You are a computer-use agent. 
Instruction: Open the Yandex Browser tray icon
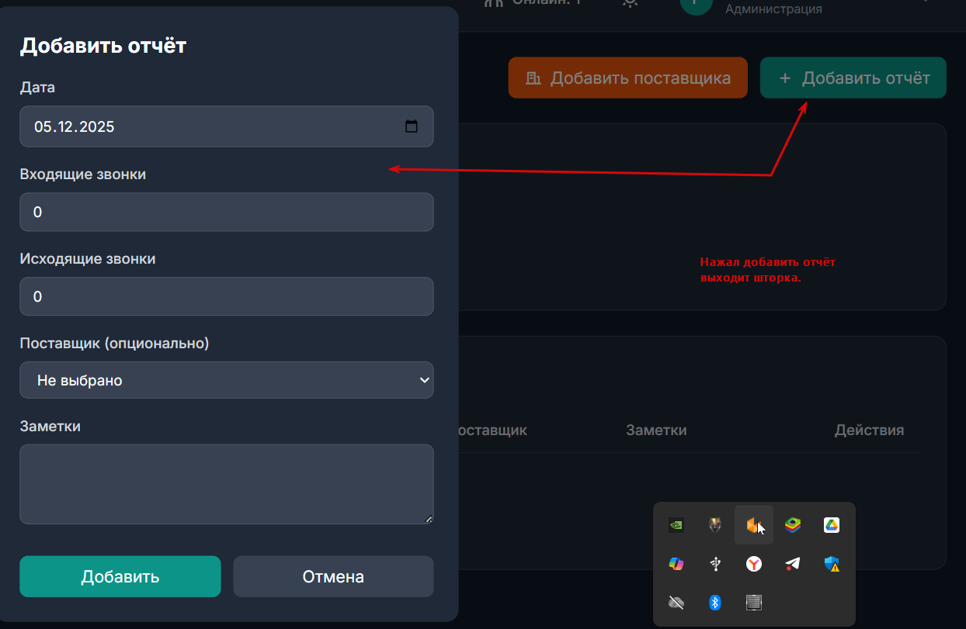tap(754, 564)
